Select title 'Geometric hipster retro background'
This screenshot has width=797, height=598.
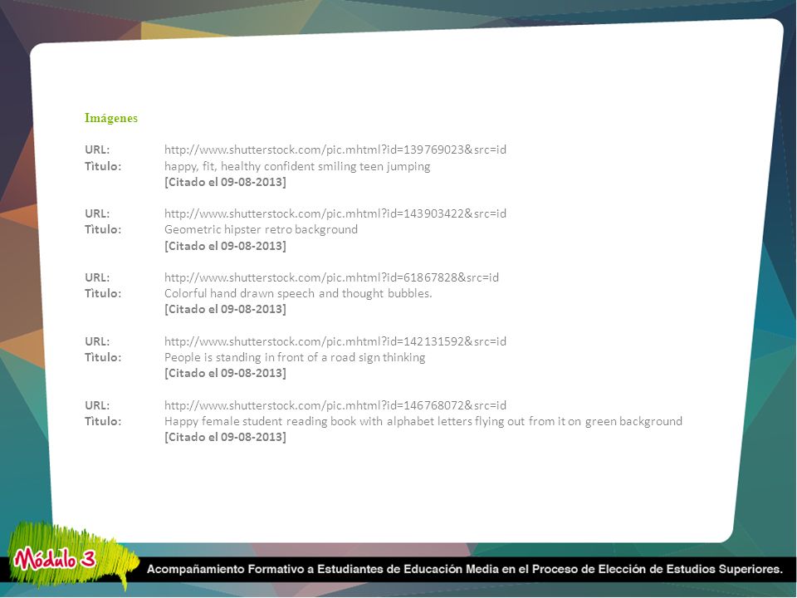pos(261,229)
